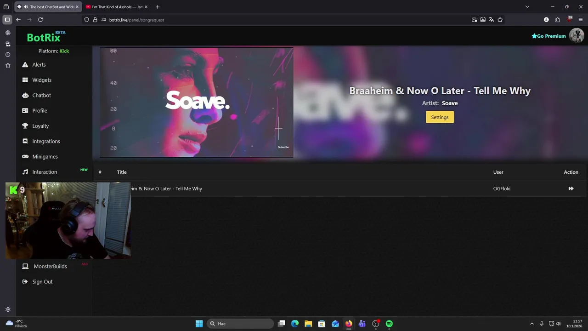This screenshot has width=588, height=331.
Task: Open the site padlock information
Action: [95, 20]
